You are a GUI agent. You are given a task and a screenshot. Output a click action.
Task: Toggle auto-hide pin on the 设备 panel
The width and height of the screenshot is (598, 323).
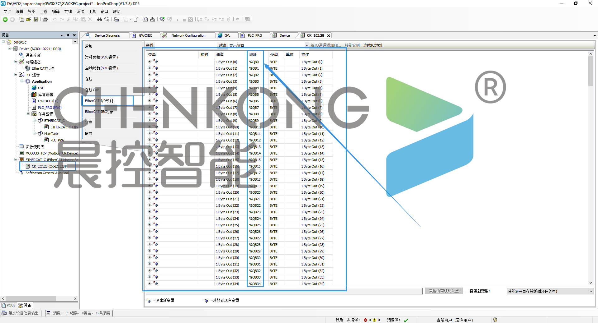click(x=68, y=35)
